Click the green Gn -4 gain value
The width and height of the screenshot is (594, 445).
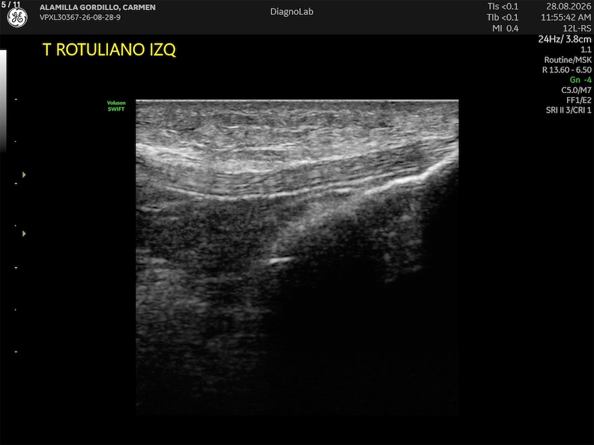580,80
